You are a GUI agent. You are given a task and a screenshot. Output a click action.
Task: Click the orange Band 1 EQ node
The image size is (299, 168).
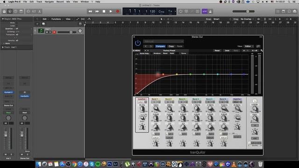coord(163,74)
